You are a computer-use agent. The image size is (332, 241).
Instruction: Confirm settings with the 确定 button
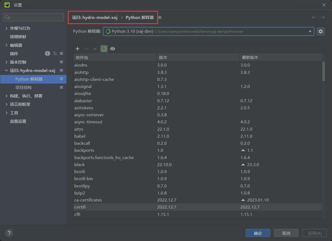coord(257,233)
